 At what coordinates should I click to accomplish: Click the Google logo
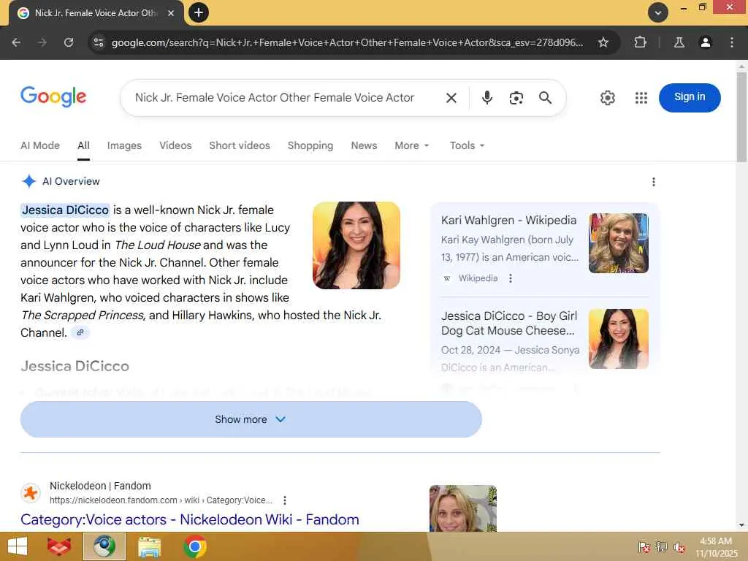click(x=53, y=97)
